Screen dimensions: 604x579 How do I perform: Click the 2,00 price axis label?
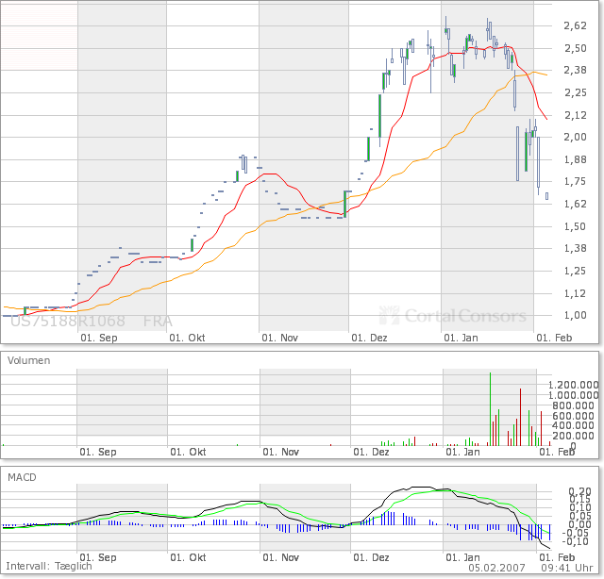coord(575,137)
